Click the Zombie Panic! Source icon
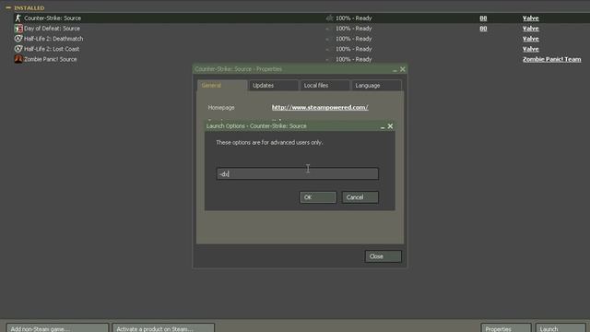 pyautogui.click(x=18, y=59)
